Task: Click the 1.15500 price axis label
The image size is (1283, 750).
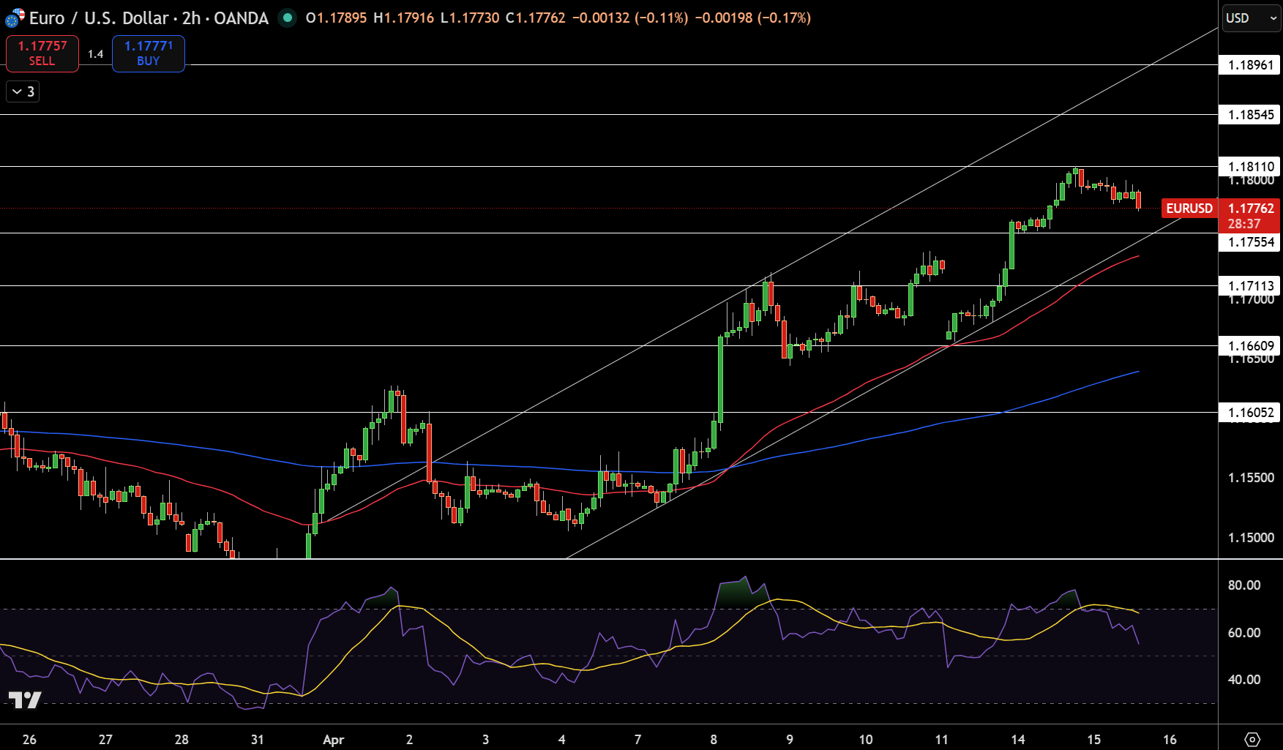Action: tap(1251, 478)
